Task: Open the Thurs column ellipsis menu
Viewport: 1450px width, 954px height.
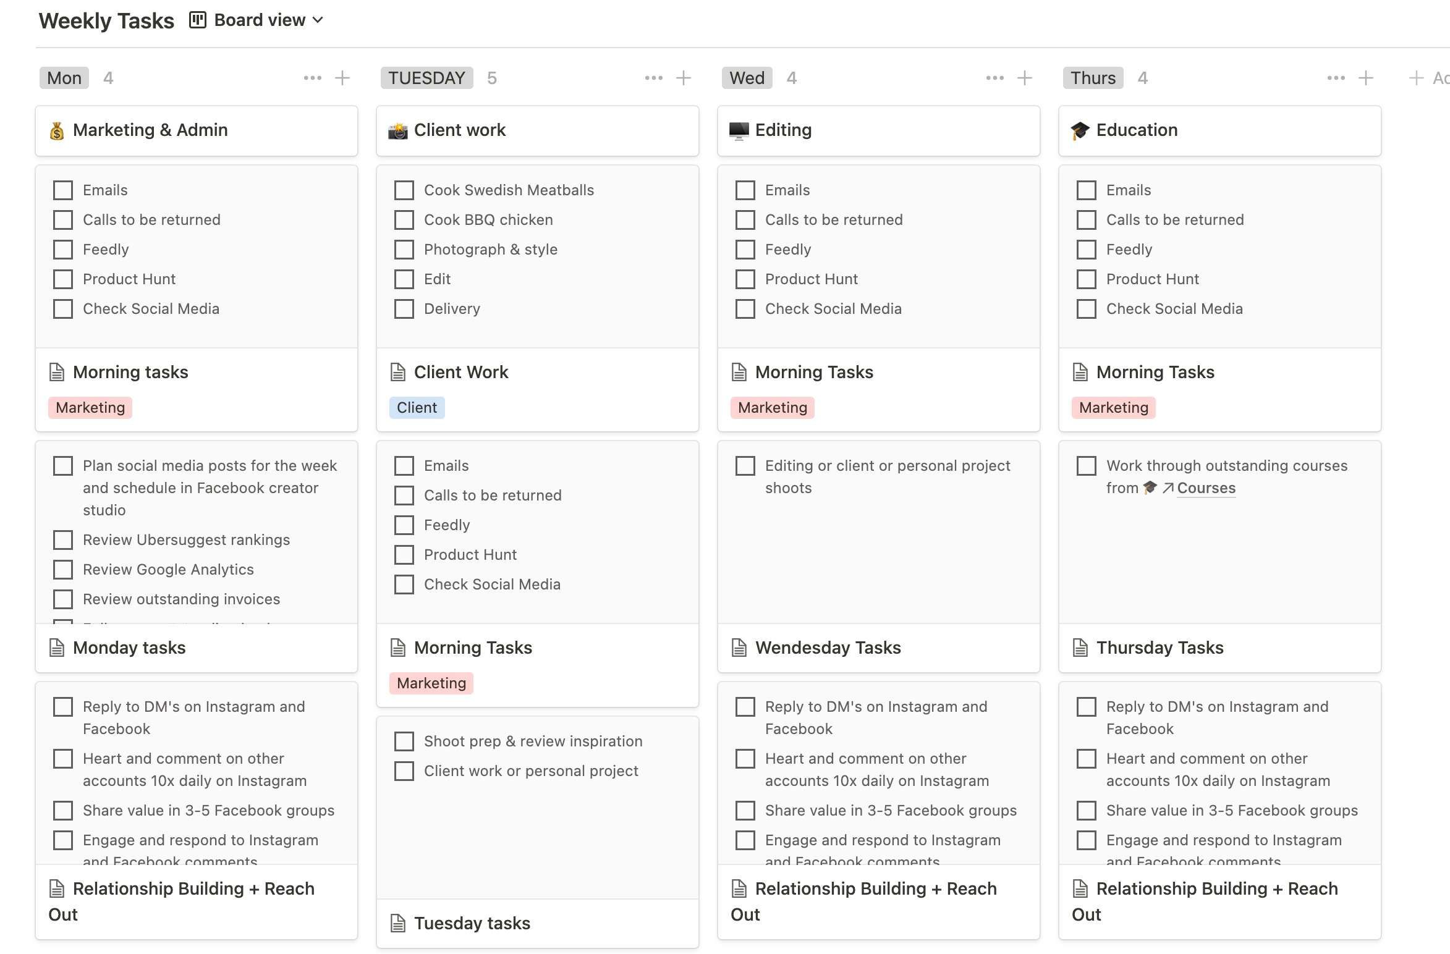Action: point(1336,78)
